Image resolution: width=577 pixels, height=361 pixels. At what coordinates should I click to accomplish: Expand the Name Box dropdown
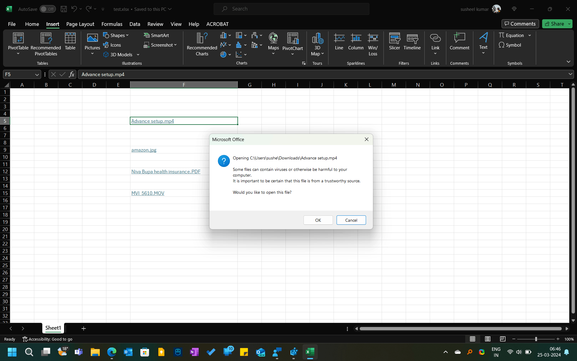point(37,74)
